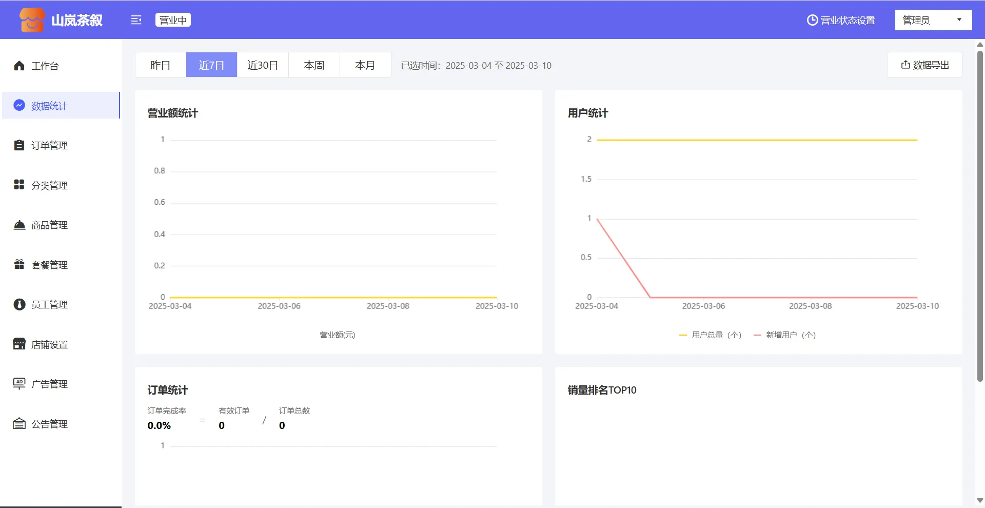Collapse the sidebar with the hamburger icon
985x508 pixels.
tap(136, 20)
